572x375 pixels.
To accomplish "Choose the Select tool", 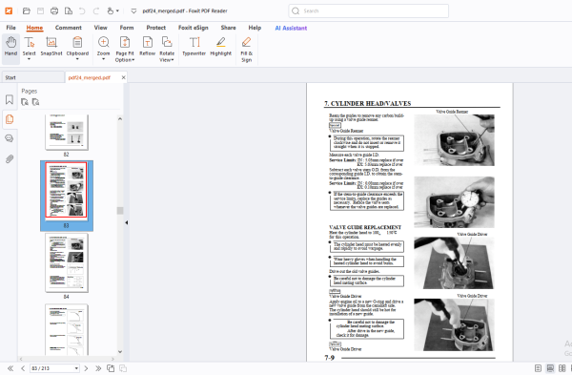I will [30, 49].
